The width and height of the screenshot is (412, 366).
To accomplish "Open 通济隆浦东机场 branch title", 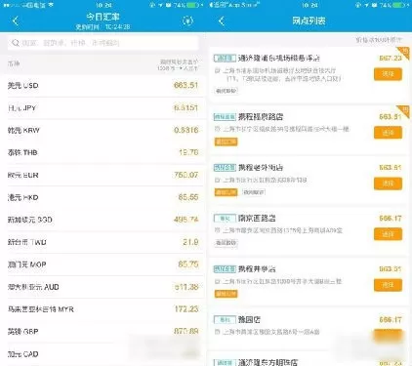I will (279, 59).
